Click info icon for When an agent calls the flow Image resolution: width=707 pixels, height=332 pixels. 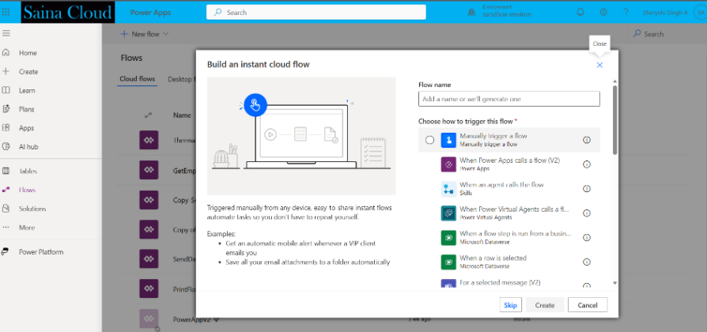(587, 189)
